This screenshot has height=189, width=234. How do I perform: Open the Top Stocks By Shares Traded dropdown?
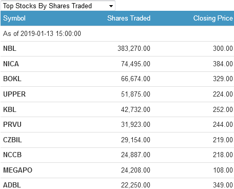point(58,6)
